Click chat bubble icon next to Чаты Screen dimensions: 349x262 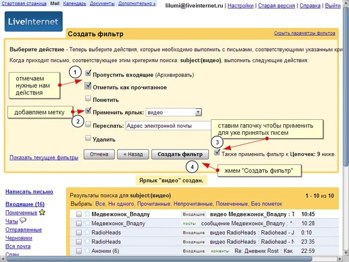click(x=23, y=220)
